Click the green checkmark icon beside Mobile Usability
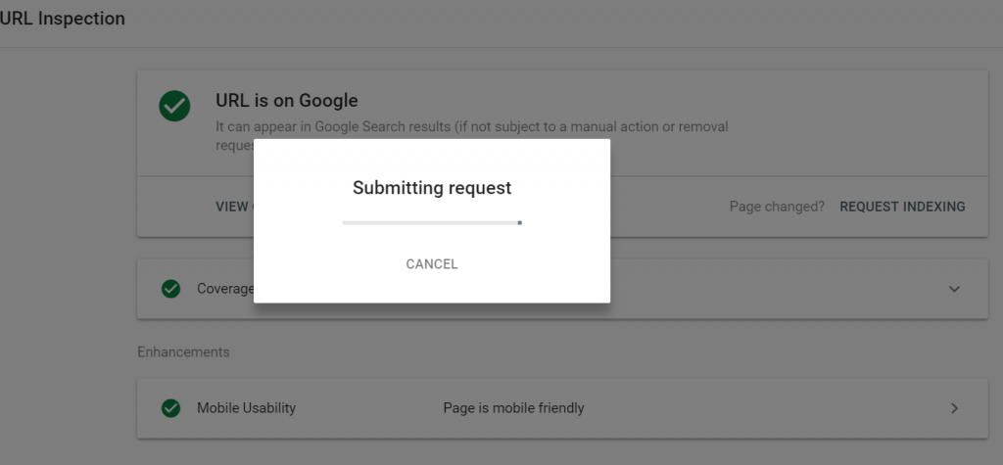This screenshot has height=465, width=1003. coord(170,408)
